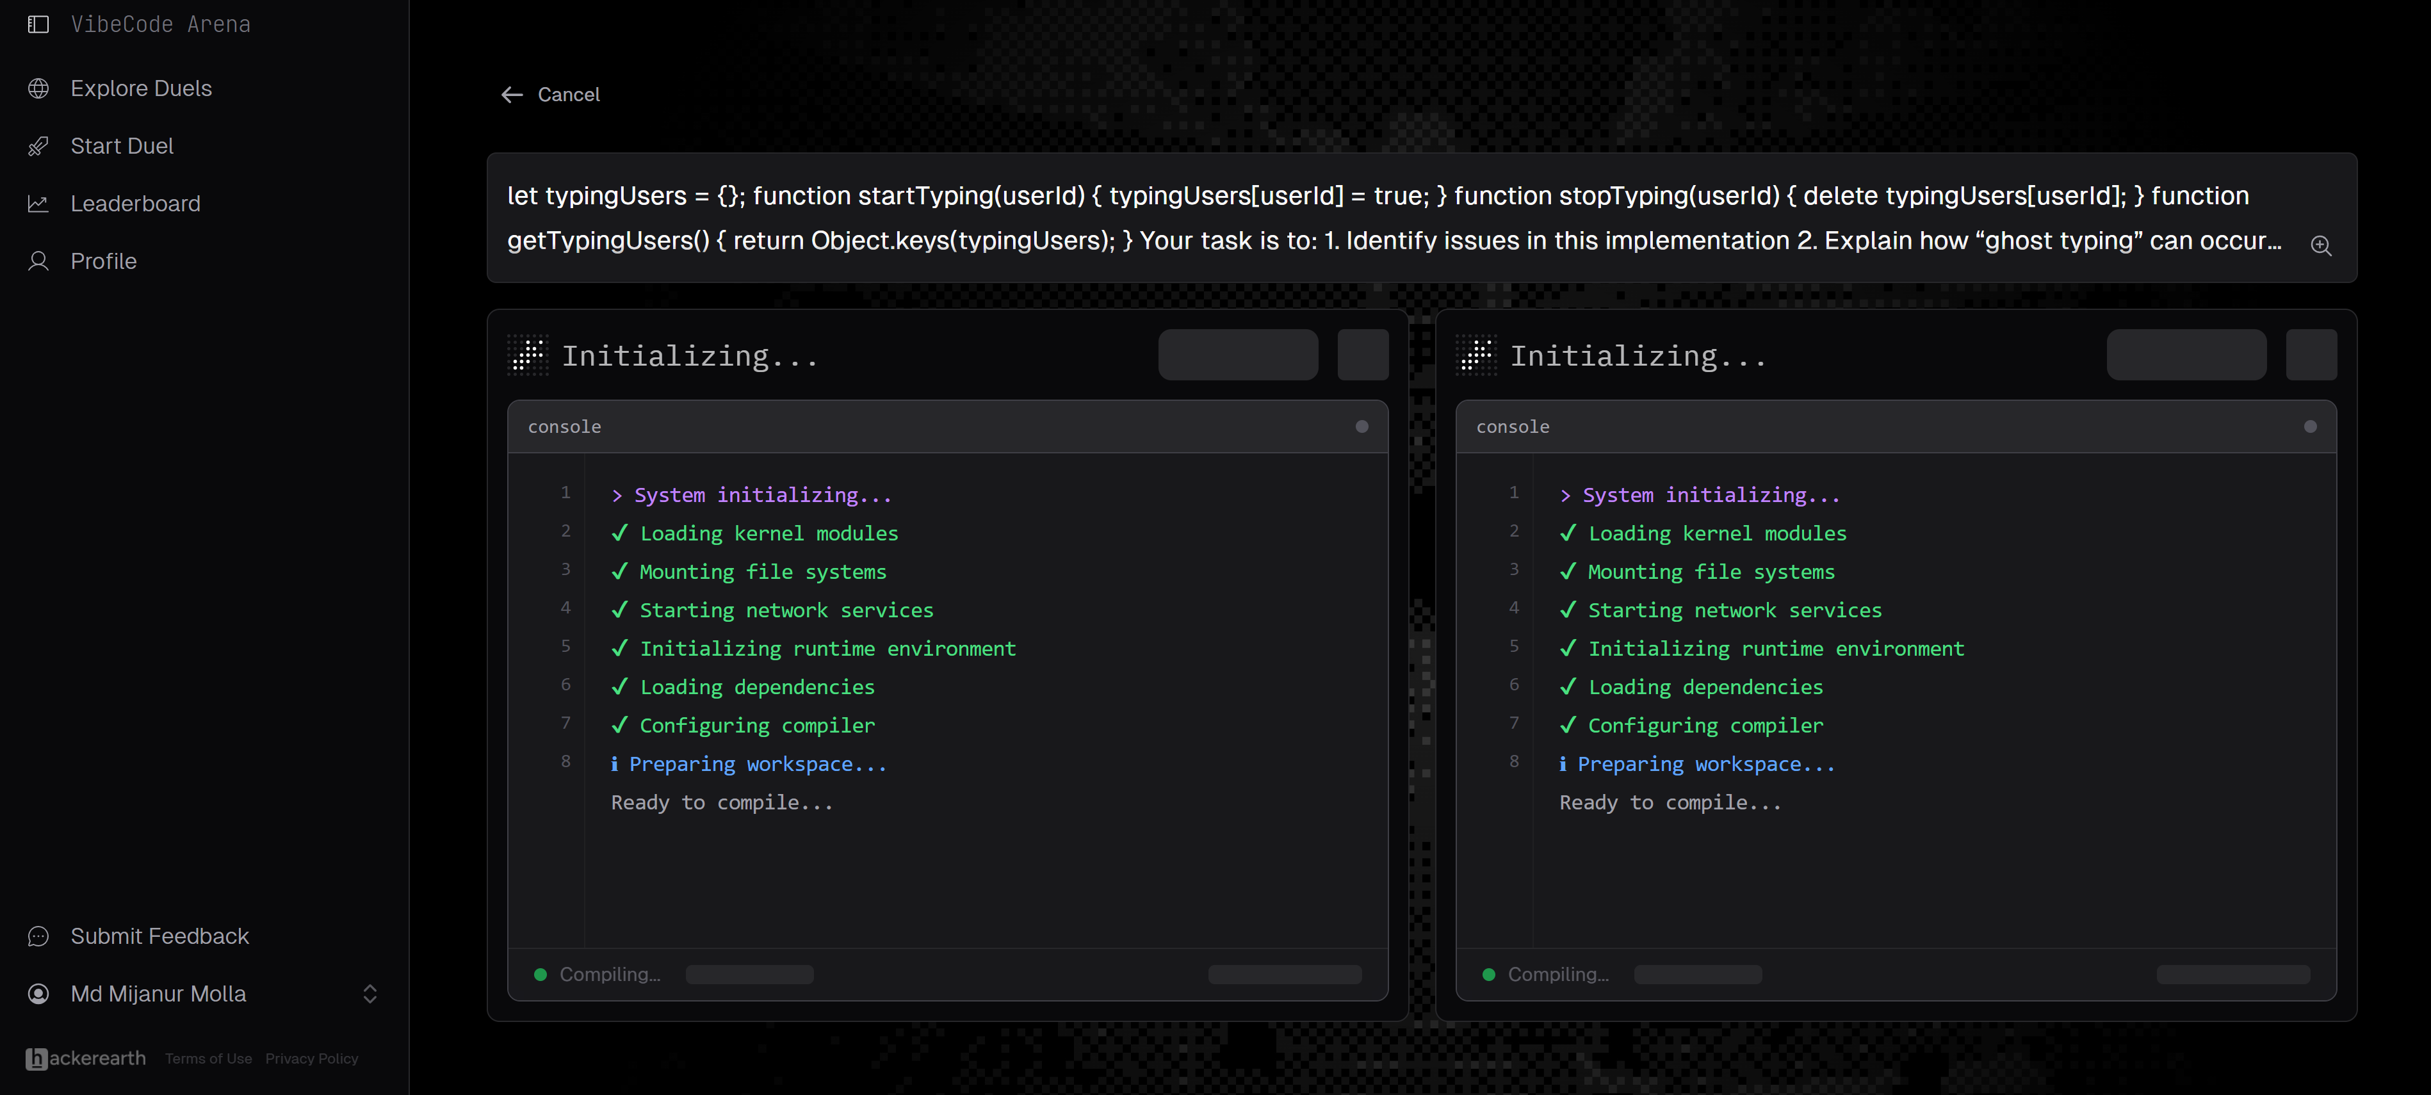Click right panel progress bar beside Compiling
This screenshot has width=2431, height=1095.
click(1698, 974)
